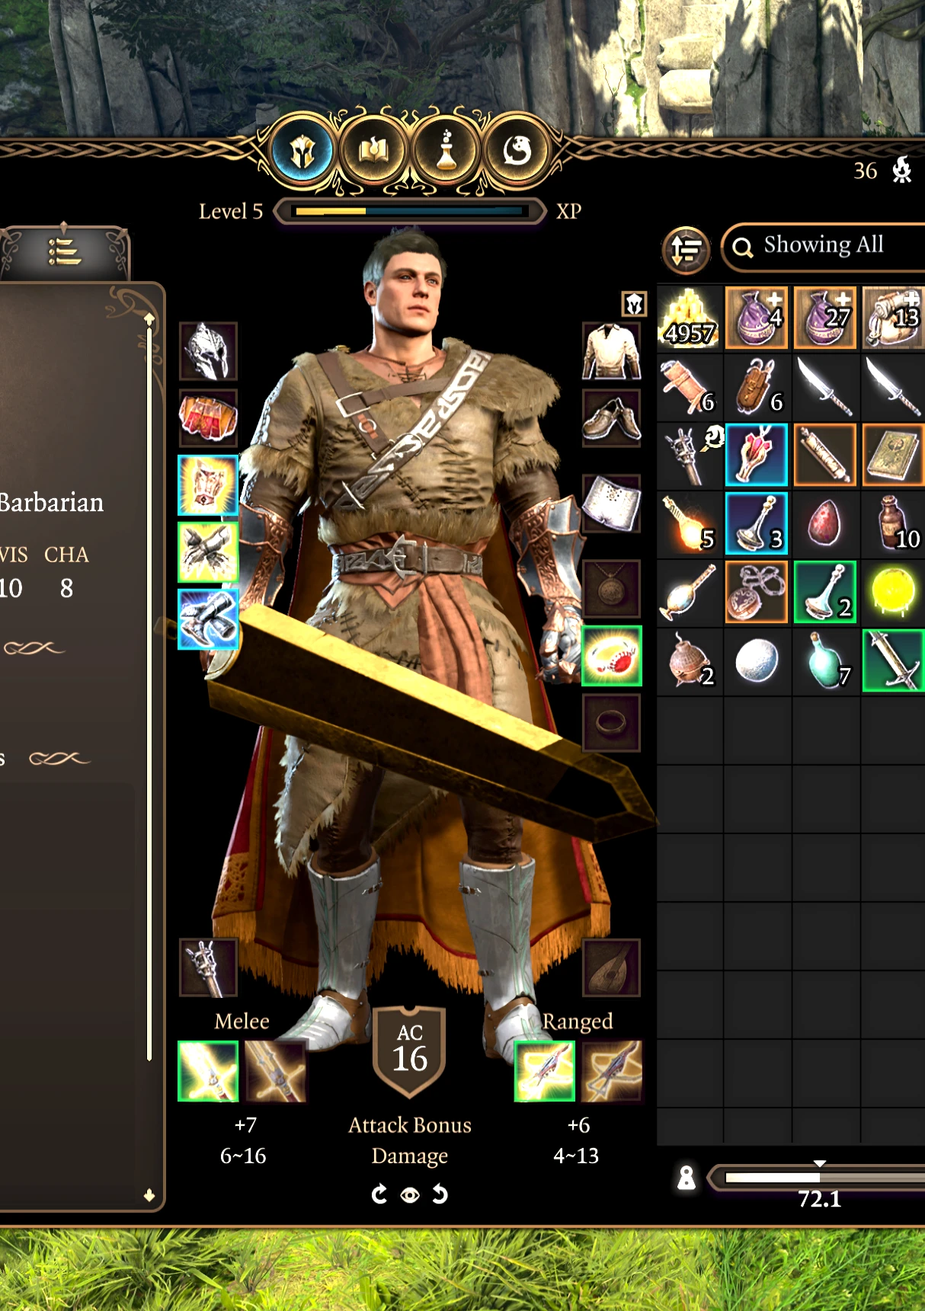The height and width of the screenshot is (1311, 925).
Task: Open the inventory sort options
Action: tap(686, 249)
